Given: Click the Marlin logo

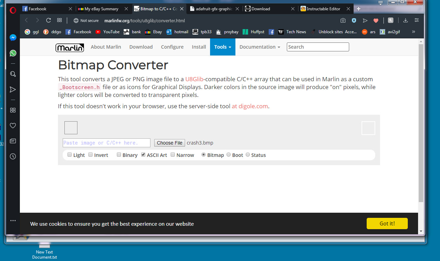Looking at the screenshot, I should coord(70,47).
